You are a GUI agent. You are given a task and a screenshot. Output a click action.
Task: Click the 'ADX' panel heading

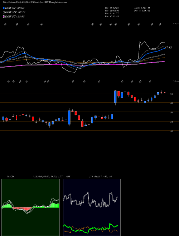click(68, 177)
